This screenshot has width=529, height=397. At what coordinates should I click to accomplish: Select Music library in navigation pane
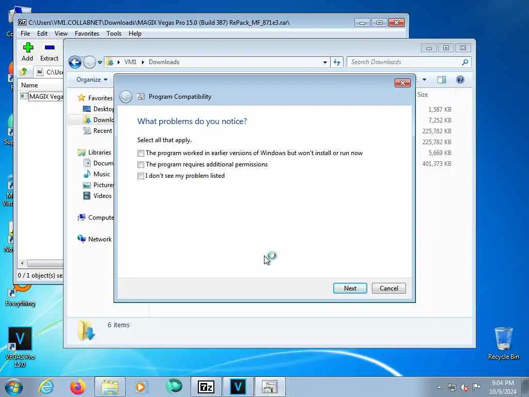pos(97,174)
